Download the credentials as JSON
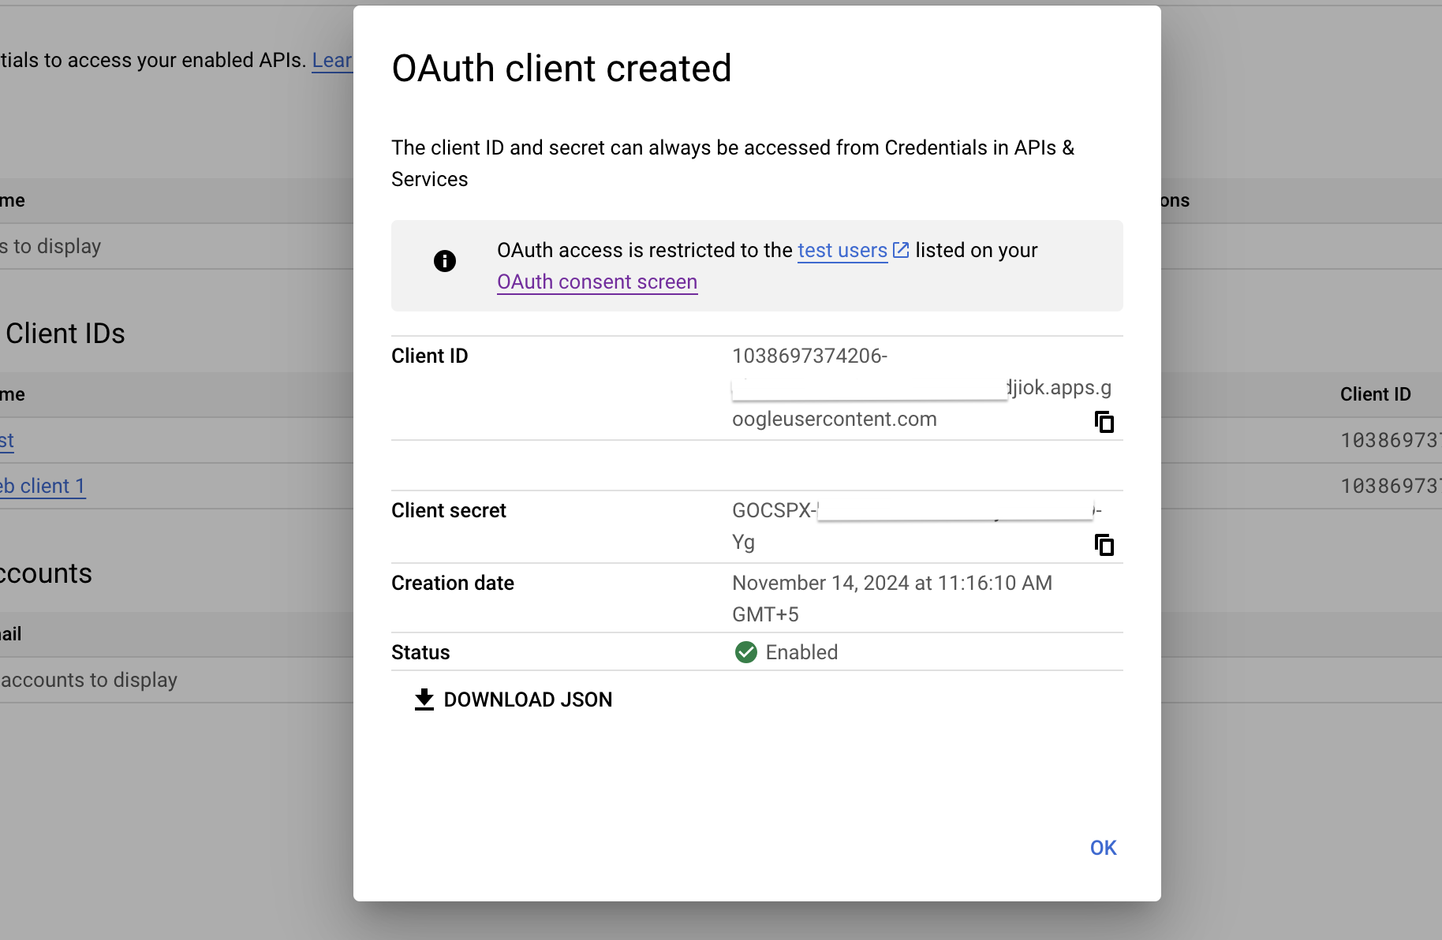 [x=514, y=699]
